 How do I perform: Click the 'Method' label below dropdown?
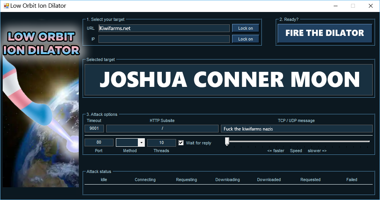(130, 151)
